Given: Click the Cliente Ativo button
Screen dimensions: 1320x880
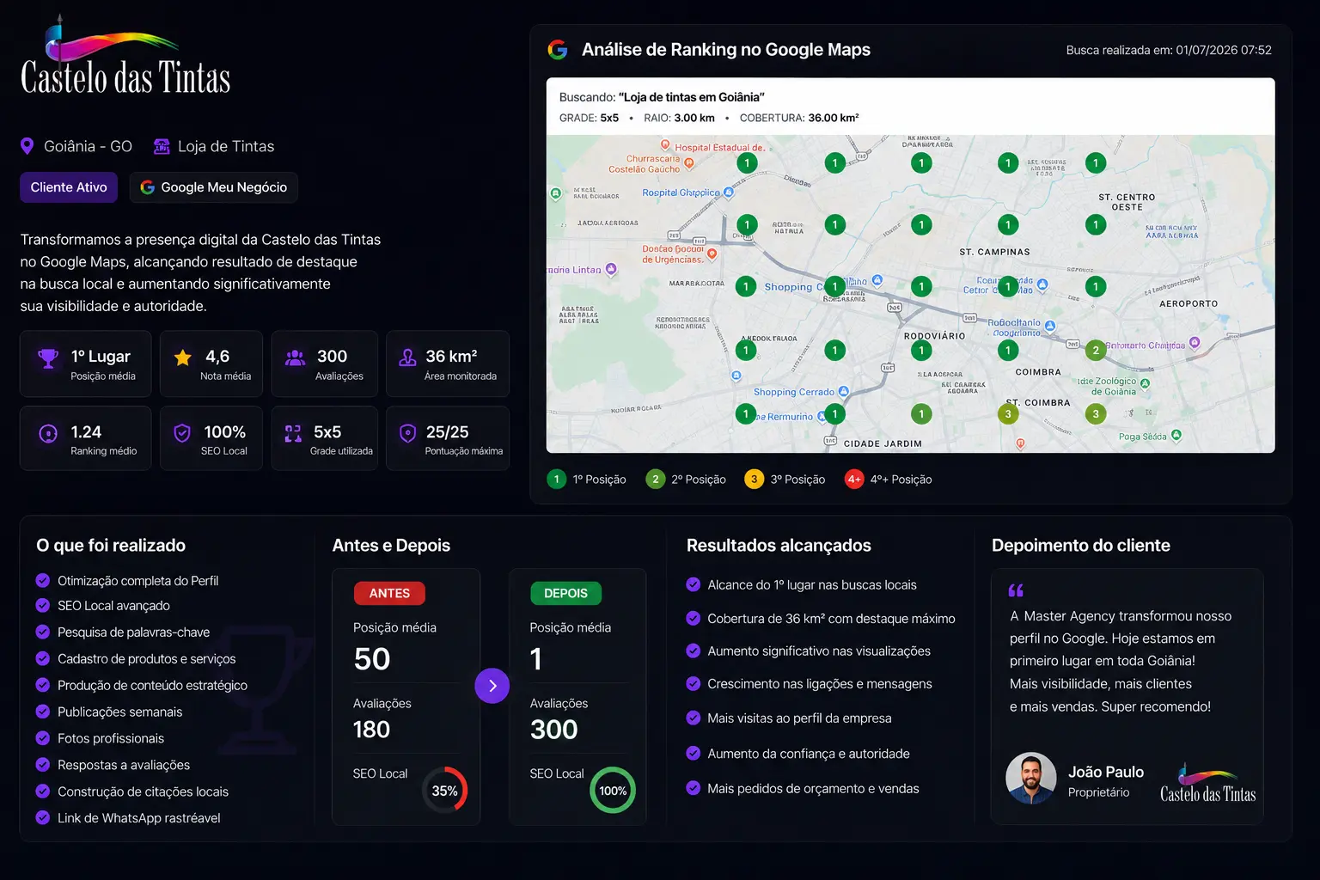Looking at the screenshot, I should (x=69, y=187).
